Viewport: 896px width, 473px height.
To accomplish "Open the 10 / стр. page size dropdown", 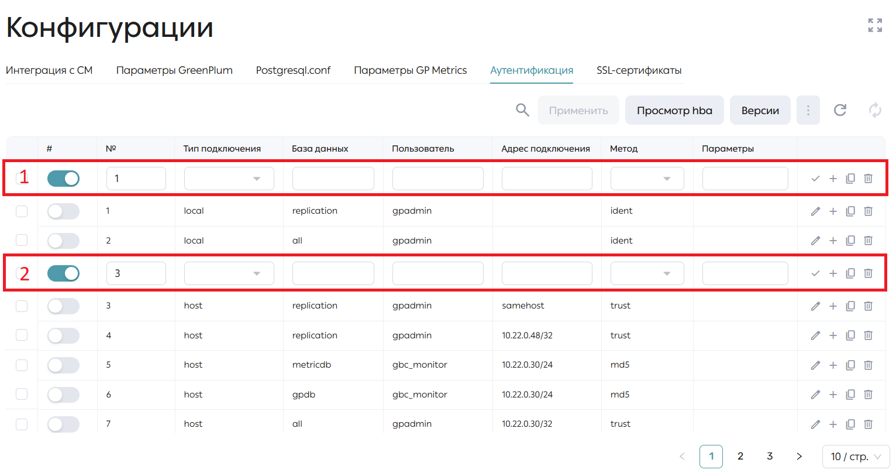I will click(856, 457).
